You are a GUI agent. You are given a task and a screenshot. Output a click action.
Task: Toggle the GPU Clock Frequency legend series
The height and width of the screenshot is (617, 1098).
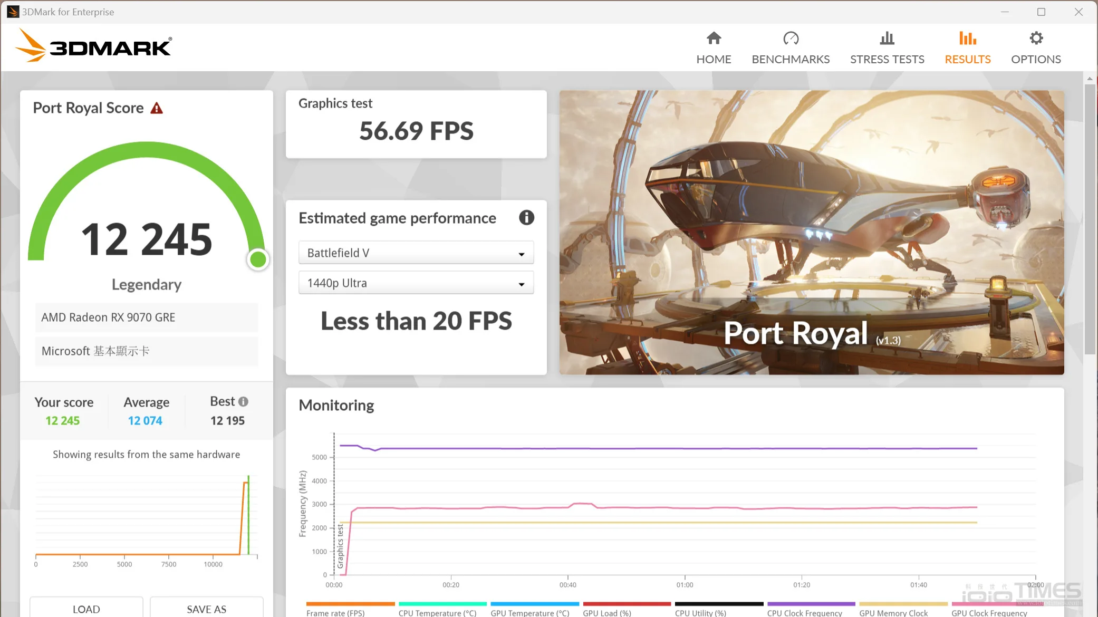click(x=996, y=609)
